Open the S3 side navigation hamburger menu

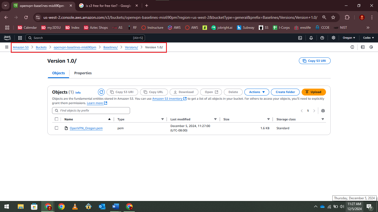coord(7,47)
